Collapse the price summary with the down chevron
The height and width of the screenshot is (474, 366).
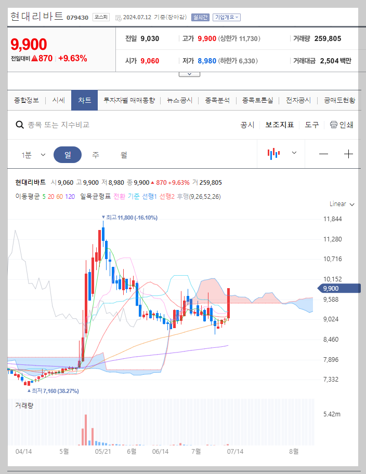[x=189, y=74]
